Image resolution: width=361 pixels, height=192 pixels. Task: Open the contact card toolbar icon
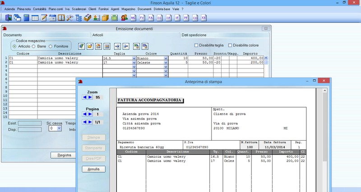pos(97,18)
